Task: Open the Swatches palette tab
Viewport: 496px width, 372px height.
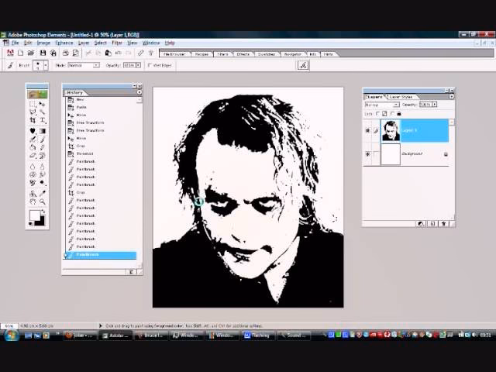Action: (x=267, y=54)
